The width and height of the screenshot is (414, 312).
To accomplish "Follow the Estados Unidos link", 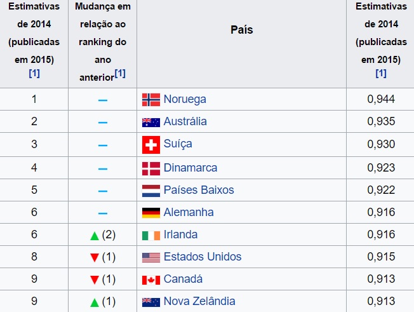I will [x=203, y=257].
